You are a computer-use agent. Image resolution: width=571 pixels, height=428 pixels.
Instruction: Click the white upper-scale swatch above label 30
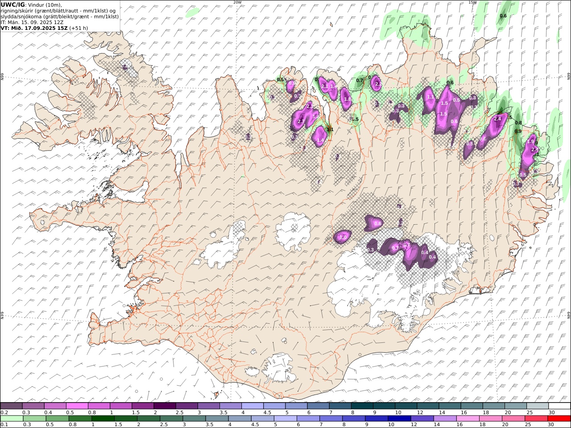(x=559, y=406)
